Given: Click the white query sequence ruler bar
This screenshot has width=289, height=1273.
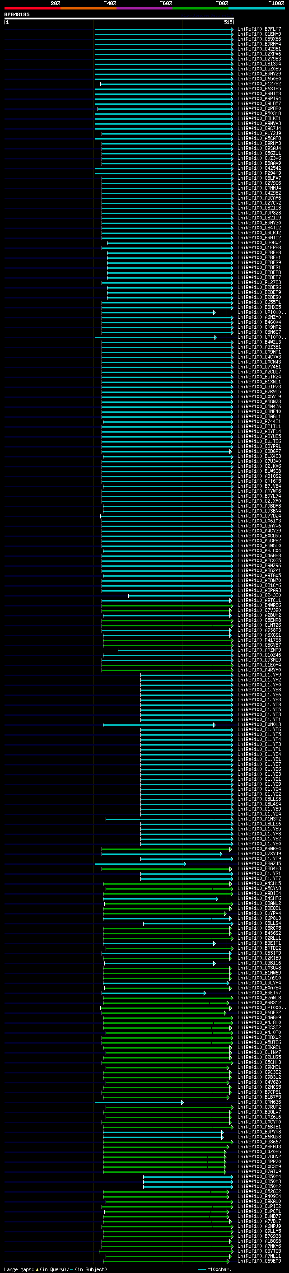Looking at the screenshot, I should (119, 19).
